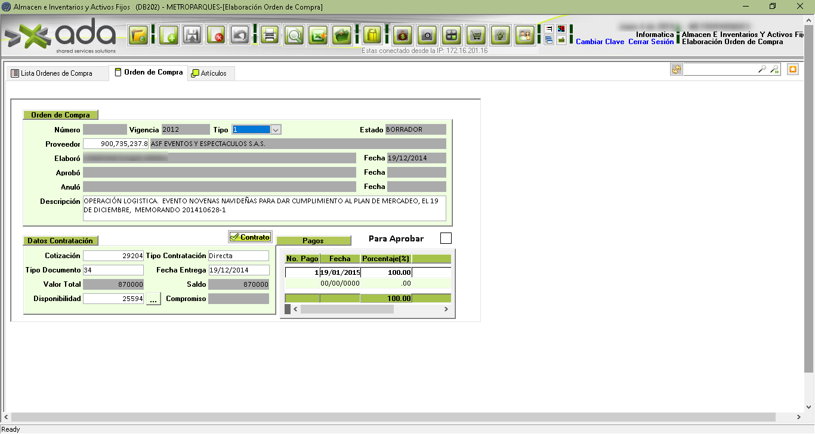Toggle the Para Aprobar checkbox
Image resolution: width=815 pixels, height=434 pixels.
point(446,238)
